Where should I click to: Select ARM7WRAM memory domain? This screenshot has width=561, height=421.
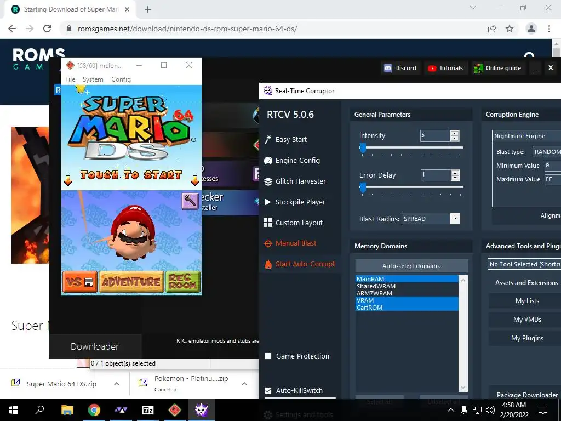coord(407,293)
